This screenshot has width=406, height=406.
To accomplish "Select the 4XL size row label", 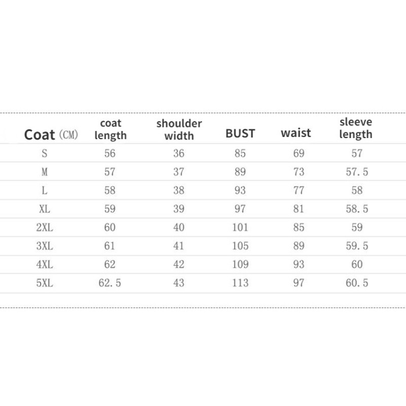I will tap(44, 264).
